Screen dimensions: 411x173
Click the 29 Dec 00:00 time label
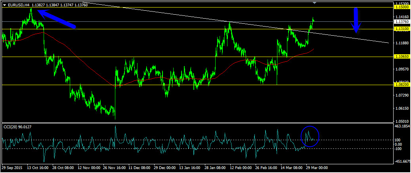click(165, 167)
